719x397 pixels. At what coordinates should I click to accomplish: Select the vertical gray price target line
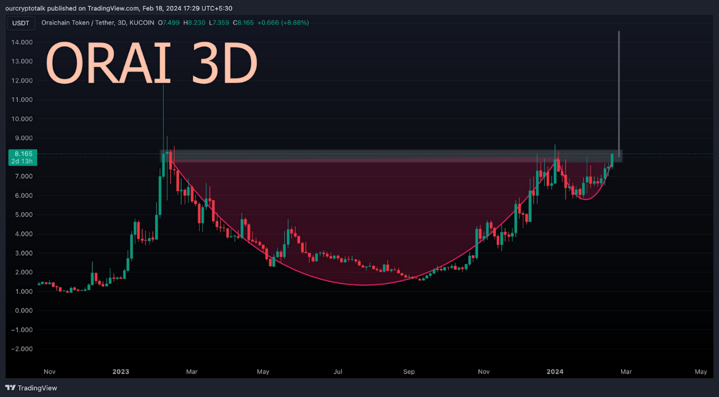tap(619, 93)
